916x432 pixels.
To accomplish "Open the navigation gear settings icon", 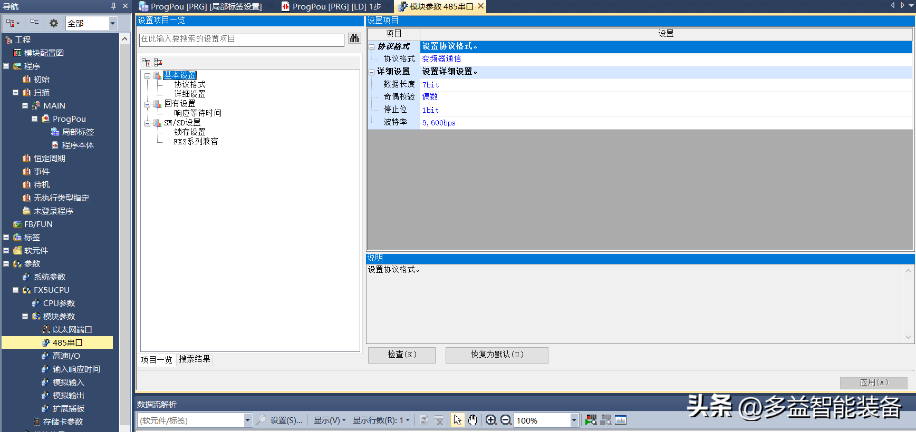I will (54, 23).
